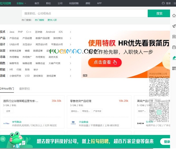The height and width of the screenshot is (149, 176).
Task: Click the heart bookmark icon in sidebar
Action: pos(174,37)
